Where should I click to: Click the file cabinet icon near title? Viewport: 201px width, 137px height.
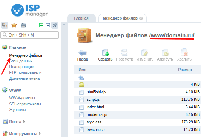click(x=84, y=35)
